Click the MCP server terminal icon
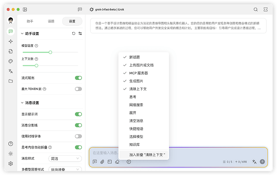This screenshot has width=277, height=175. tap(110, 162)
